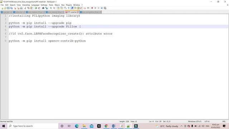Toggle file monitoring eye icon
229x129 pixels.
click(x=88, y=8)
